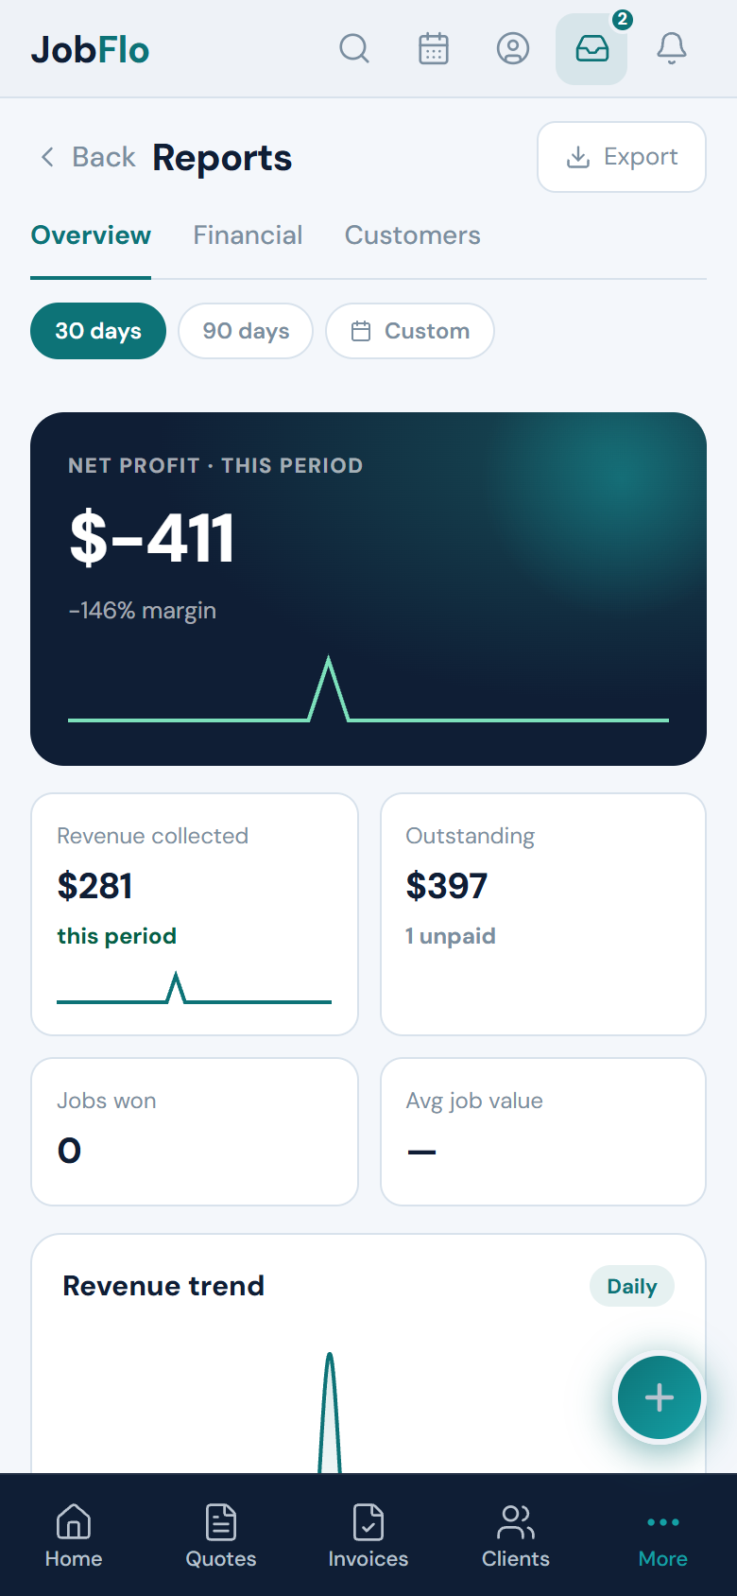Screen dimensions: 737x1596
Task: Open the More menu in bottom bar
Action: [x=663, y=1535]
